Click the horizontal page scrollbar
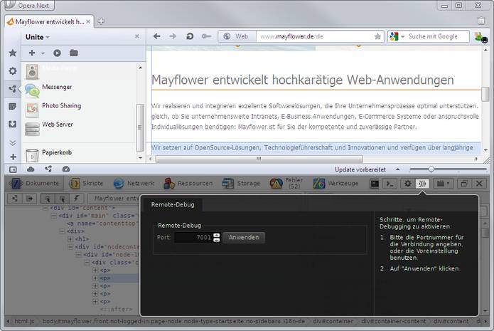This screenshot has height=331, width=494. pos(259,159)
